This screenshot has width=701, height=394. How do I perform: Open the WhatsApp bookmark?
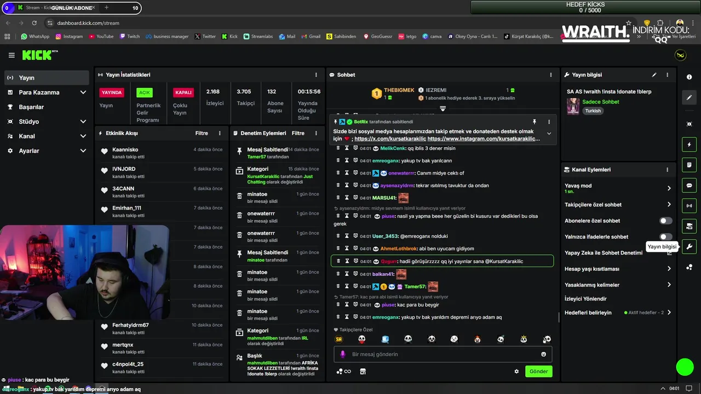(35, 37)
